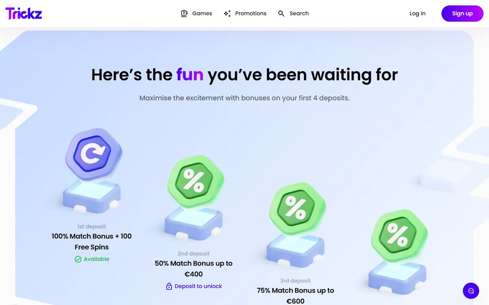Image resolution: width=489 pixels, height=305 pixels.
Task: Click the Deposit to unlock text
Action: point(198,286)
